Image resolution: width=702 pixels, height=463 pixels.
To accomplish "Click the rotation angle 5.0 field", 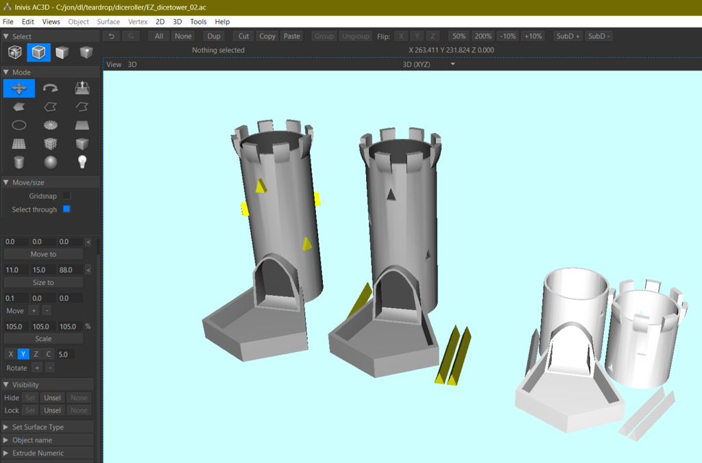I will tap(65, 354).
